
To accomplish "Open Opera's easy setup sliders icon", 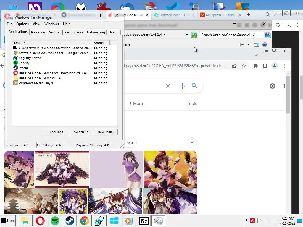I will 298,25.
